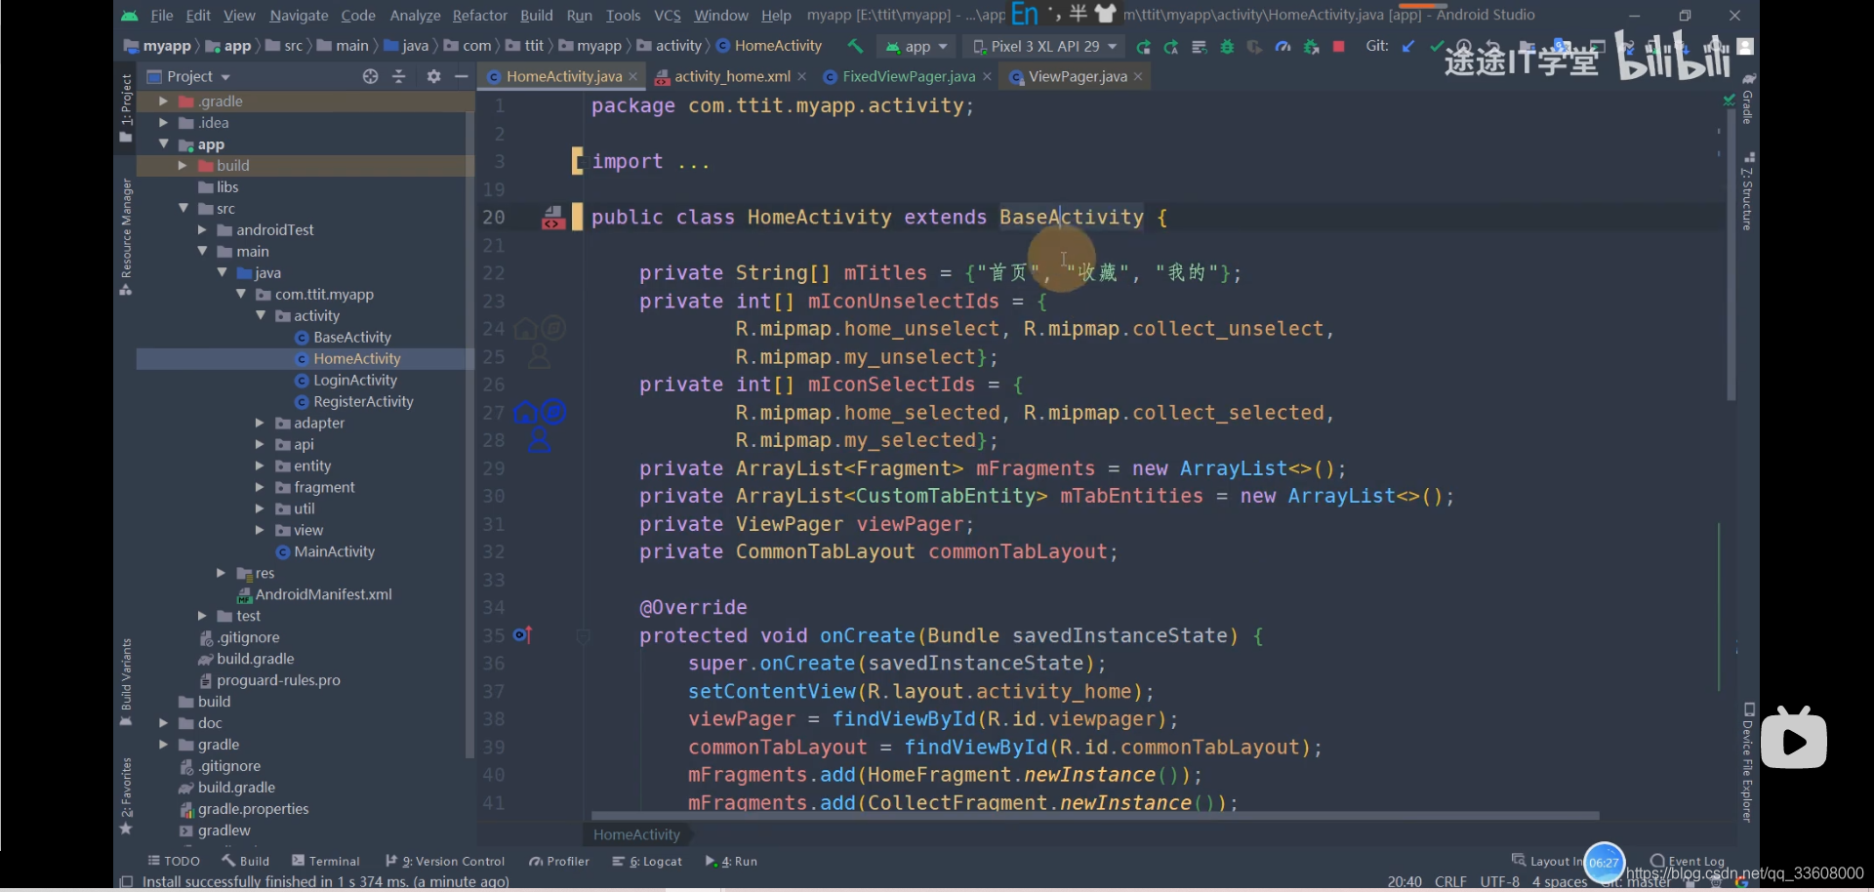Click the Profile app gauge icon
Viewport: 1874px width, 892px height.
click(1283, 47)
